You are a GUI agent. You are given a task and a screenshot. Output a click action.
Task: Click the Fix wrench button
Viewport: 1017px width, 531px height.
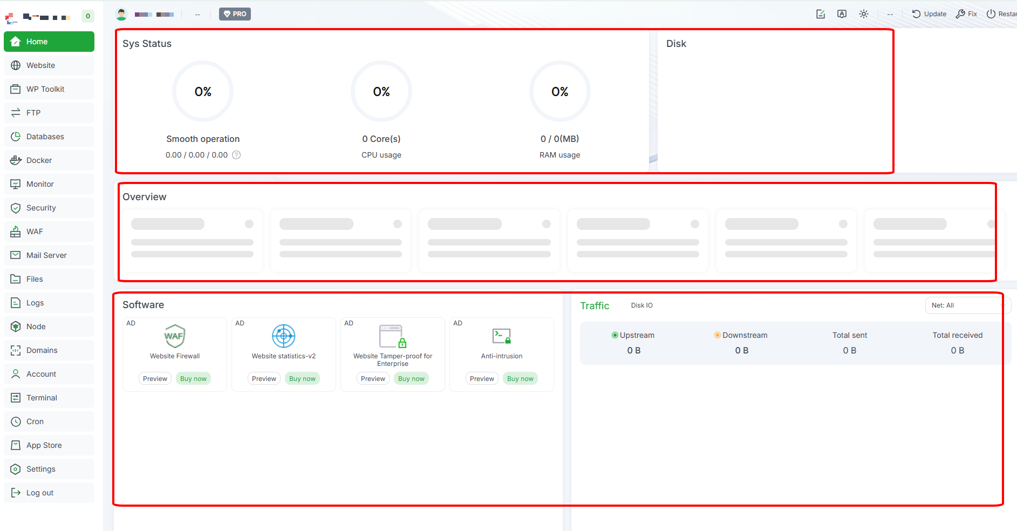966,14
